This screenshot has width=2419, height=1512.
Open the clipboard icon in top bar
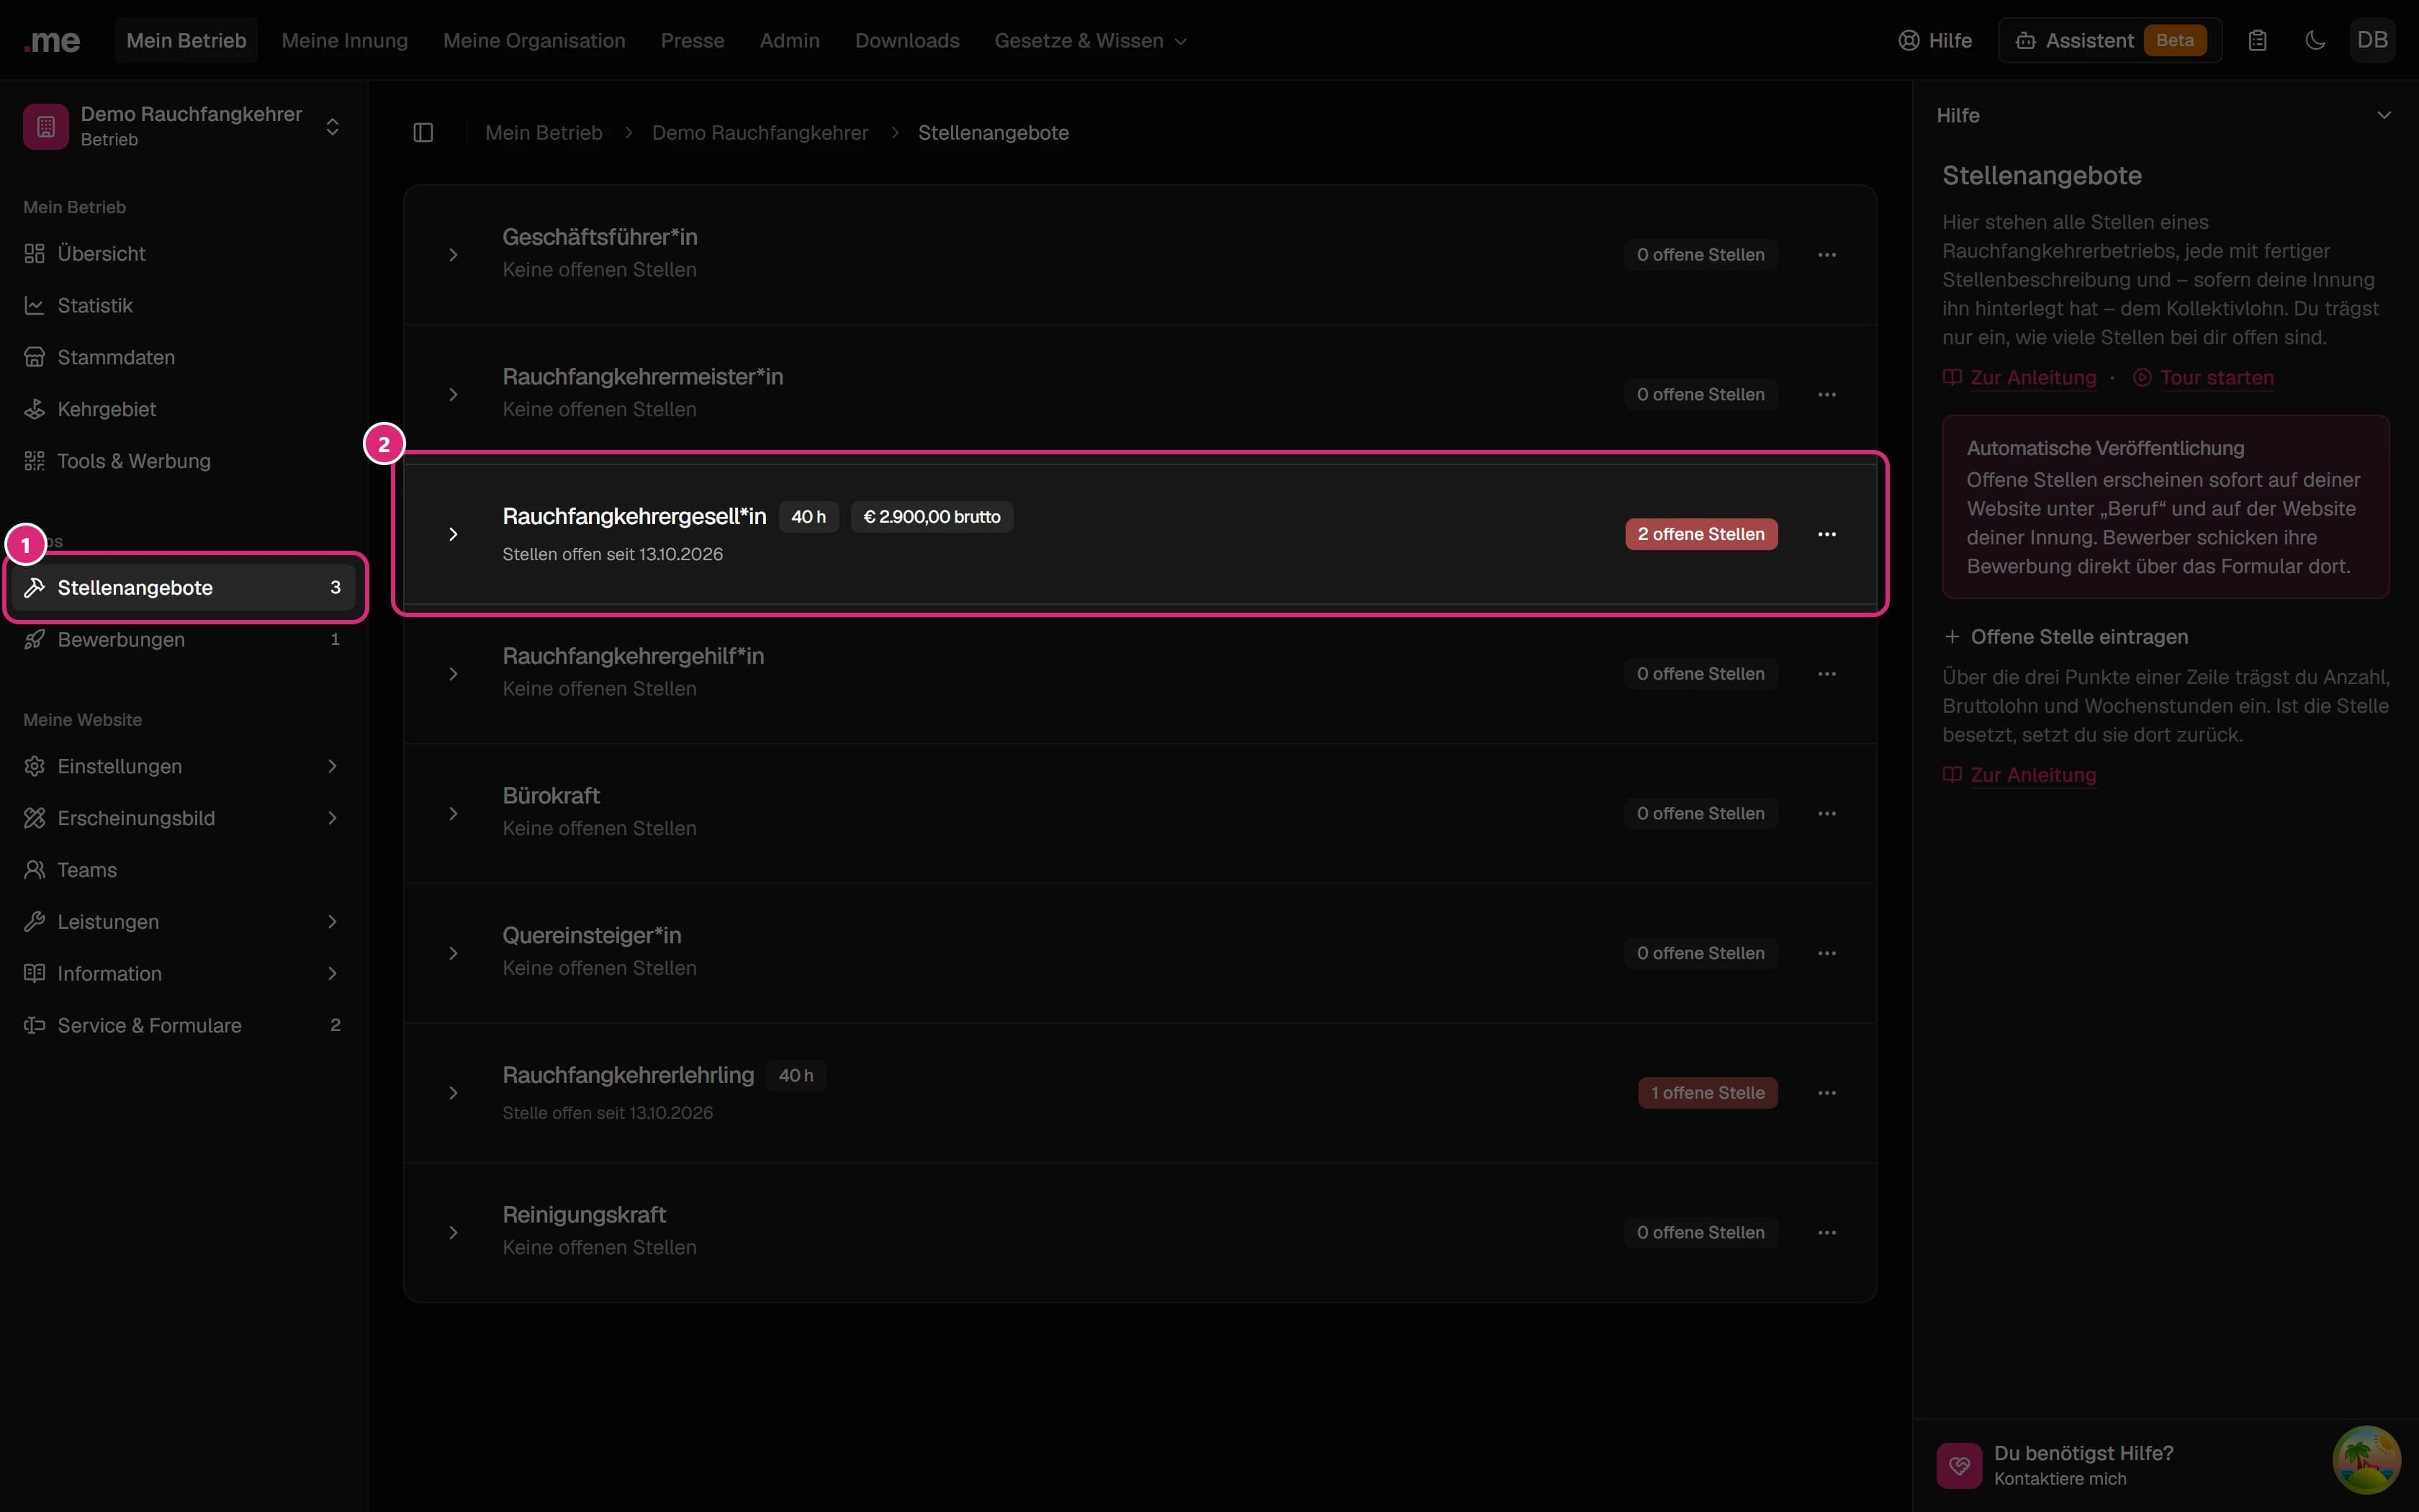pos(2257,41)
